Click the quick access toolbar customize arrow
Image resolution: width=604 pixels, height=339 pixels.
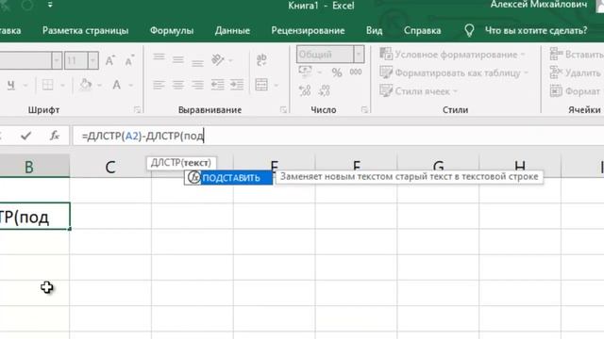click(50, 5)
